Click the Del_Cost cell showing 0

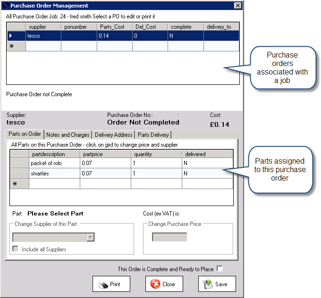coord(150,36)
